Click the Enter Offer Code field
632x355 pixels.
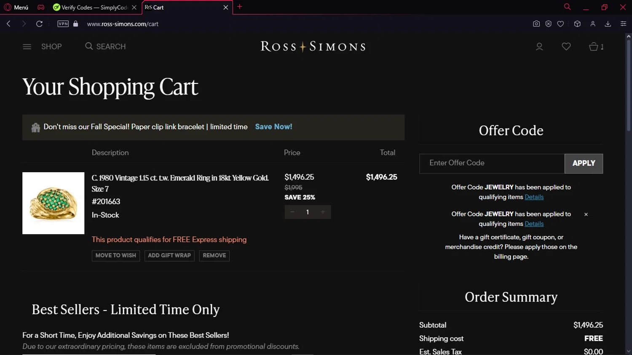pyautogui.click(x=492, y=163)
